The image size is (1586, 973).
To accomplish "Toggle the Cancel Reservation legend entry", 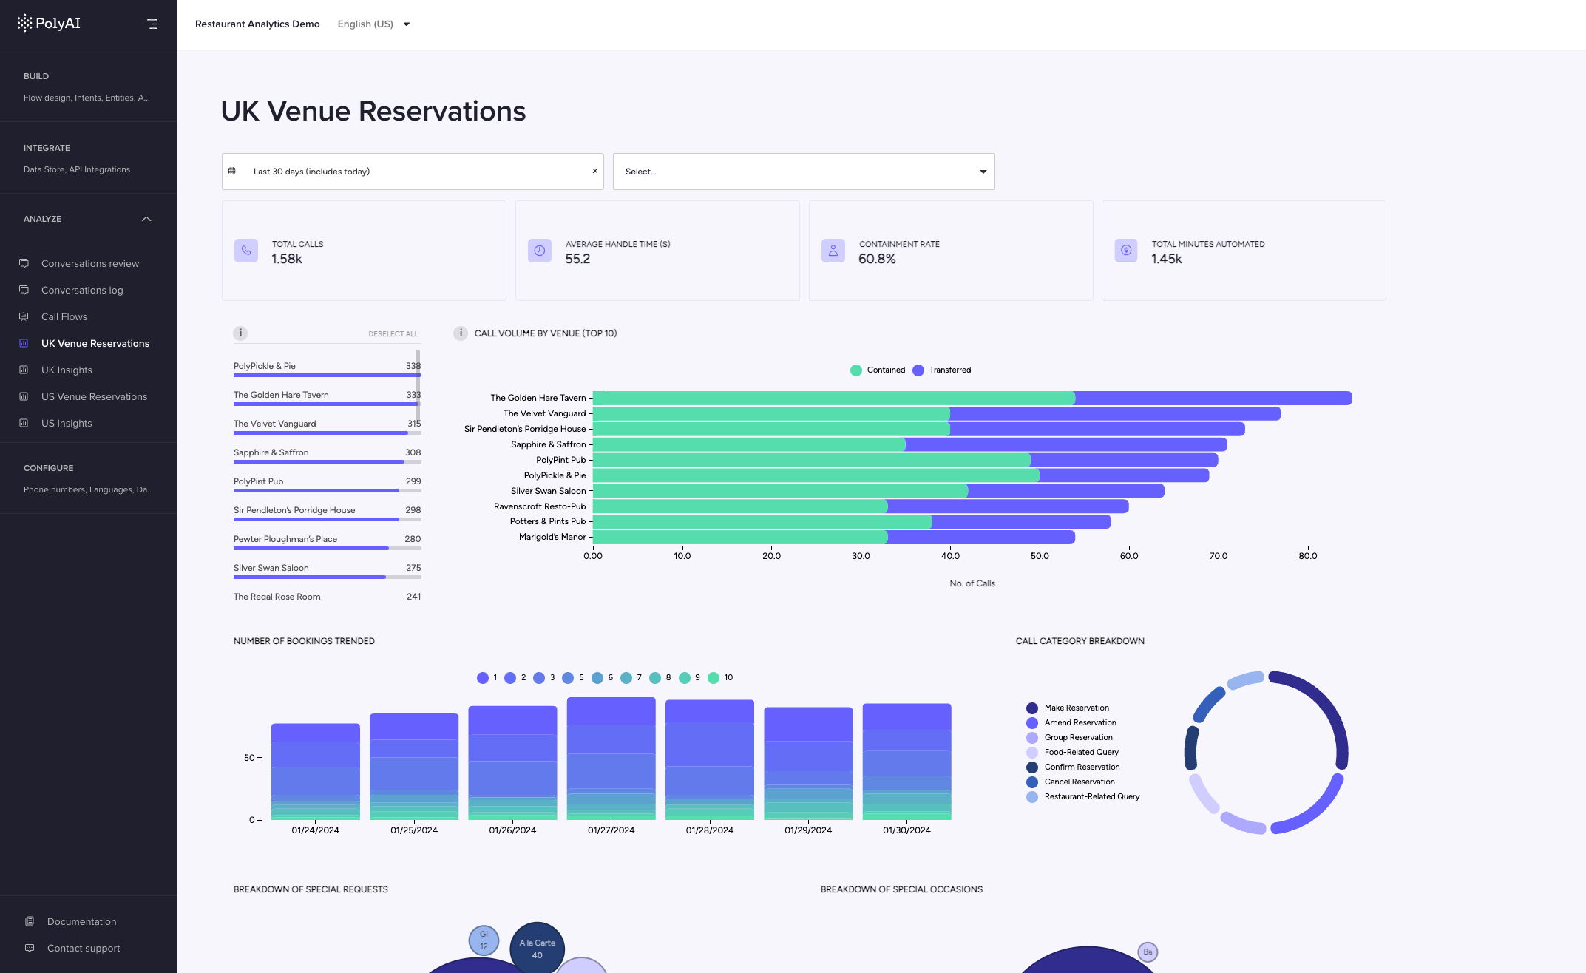I will pos(1071,782).
